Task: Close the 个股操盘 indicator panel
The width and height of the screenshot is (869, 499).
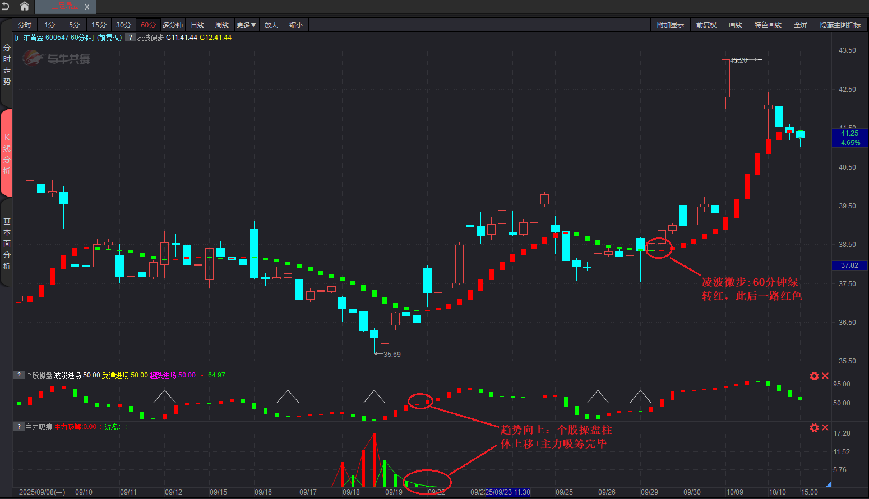Action: pos(825,376)
